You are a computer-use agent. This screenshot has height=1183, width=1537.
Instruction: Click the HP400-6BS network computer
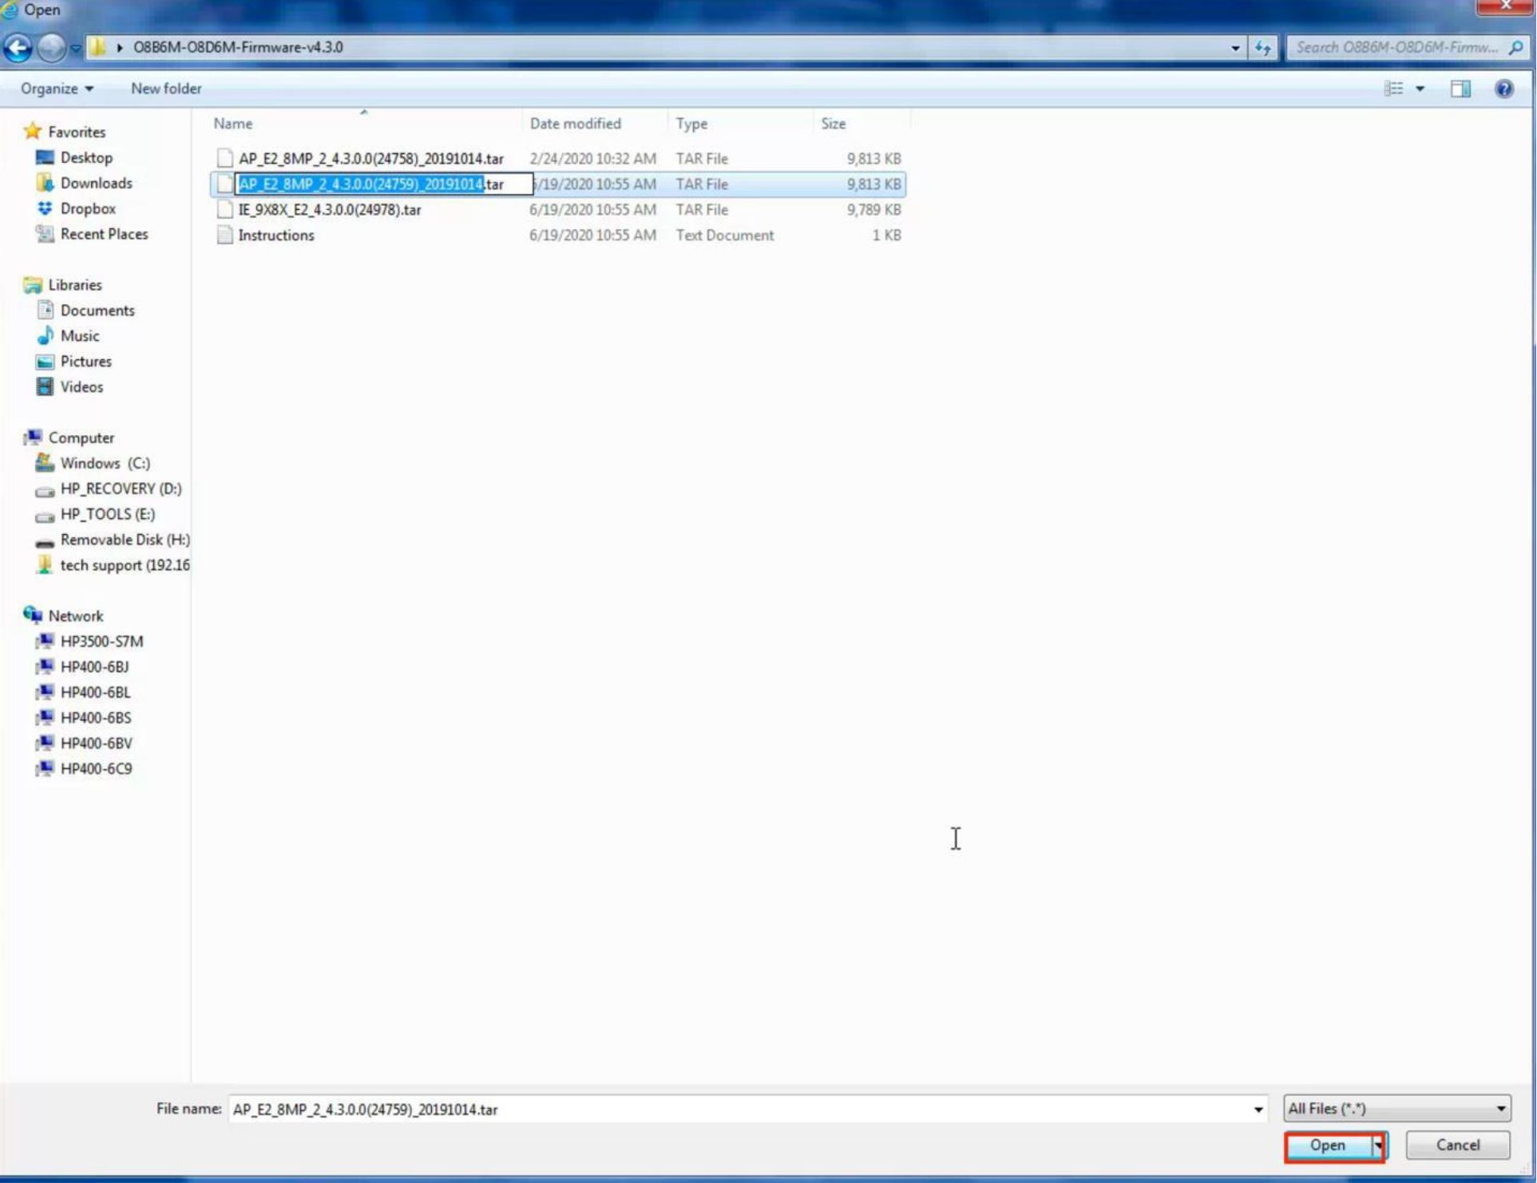(x=95, y=718)
